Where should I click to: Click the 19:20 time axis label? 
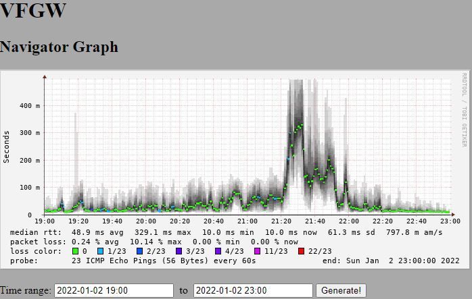point(78,221)
